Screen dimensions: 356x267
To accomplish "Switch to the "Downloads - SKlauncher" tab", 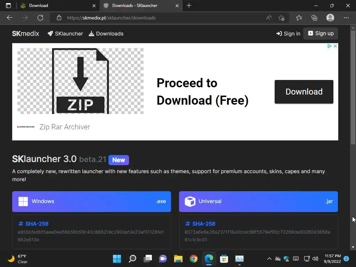I will coord(141,6).
